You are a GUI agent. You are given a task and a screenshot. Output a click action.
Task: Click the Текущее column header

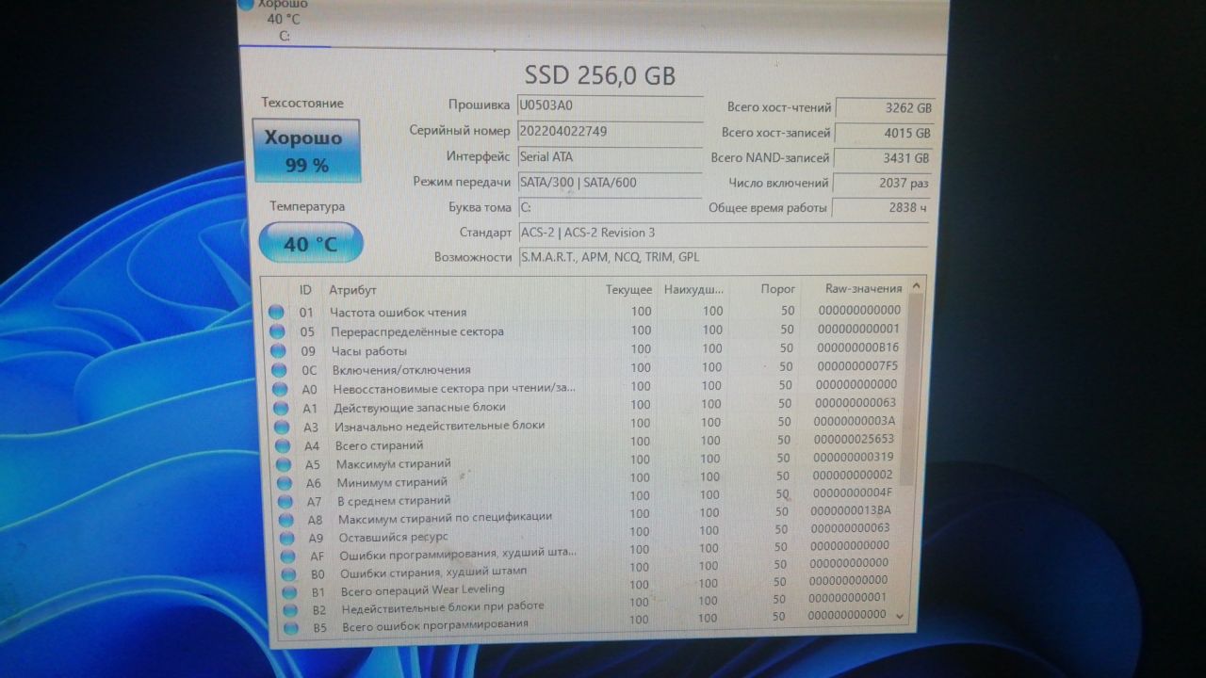(x=628, y=289)
